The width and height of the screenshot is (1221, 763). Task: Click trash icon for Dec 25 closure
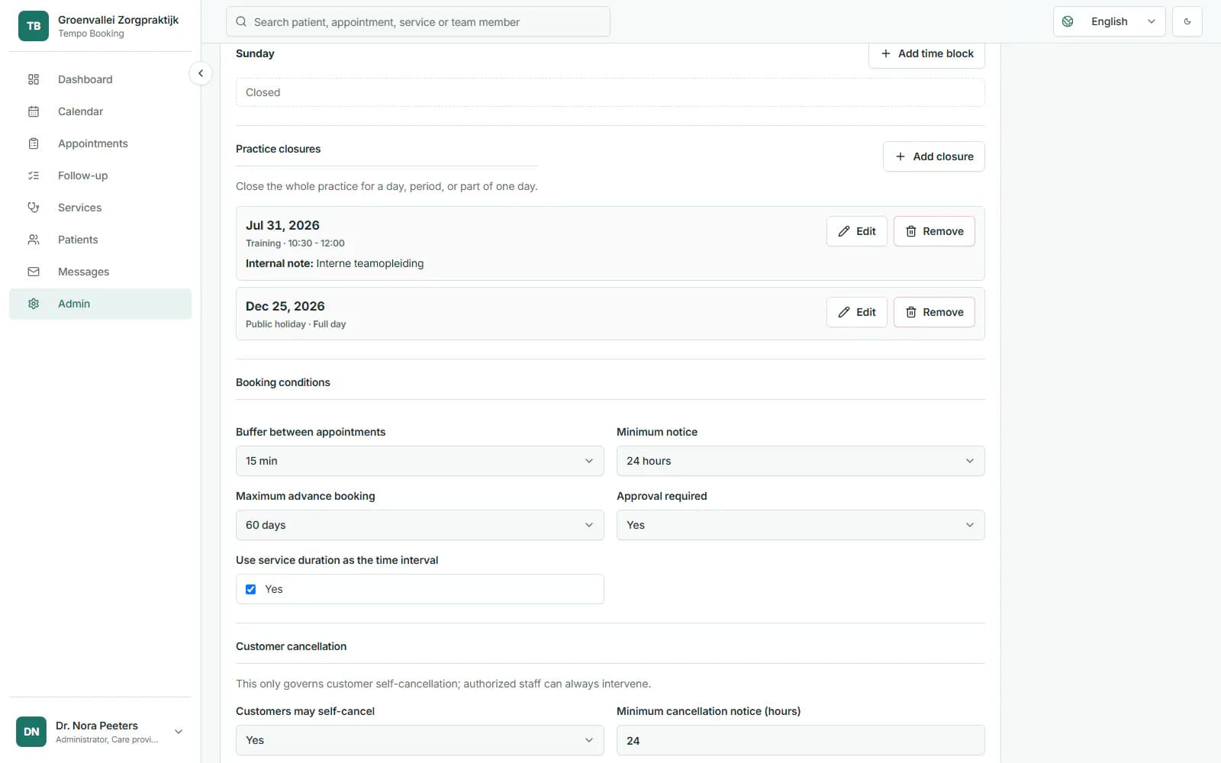point(910,312)
